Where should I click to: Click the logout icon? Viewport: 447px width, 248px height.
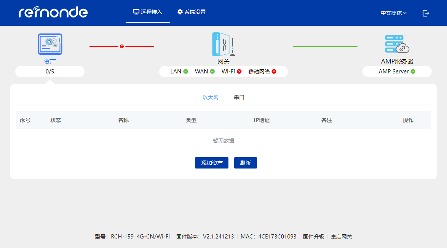[x=426, y=13]
